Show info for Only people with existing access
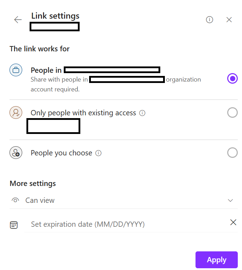This screenshot has width=242, height=270. coord(142,113)
